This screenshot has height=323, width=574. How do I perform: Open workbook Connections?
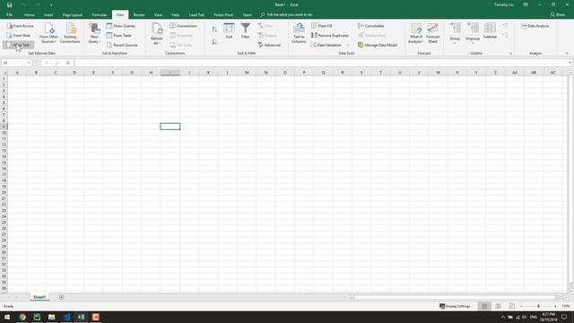183,26
